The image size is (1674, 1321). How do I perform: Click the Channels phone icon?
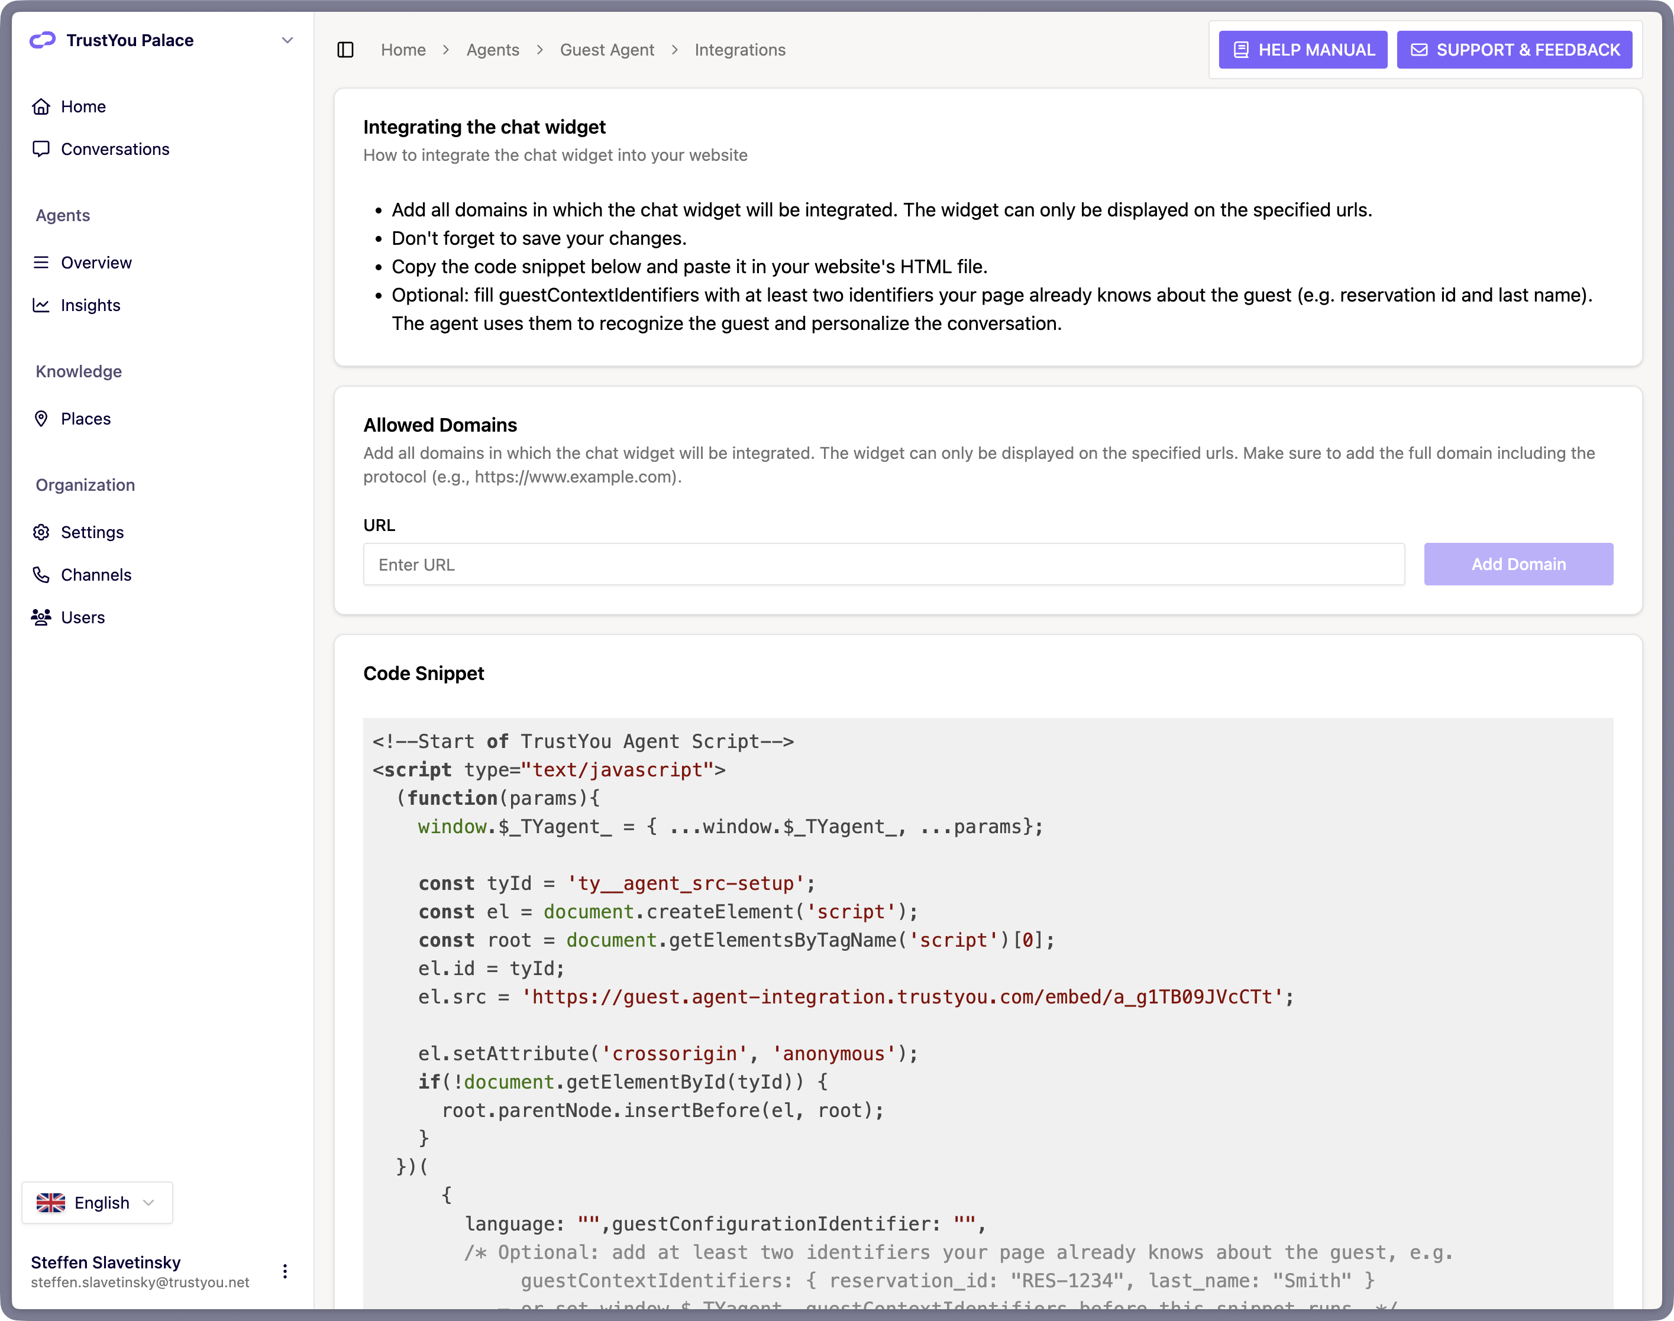pos(41,575)
